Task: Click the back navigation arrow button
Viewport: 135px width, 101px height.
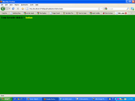Action: point(3,9)
